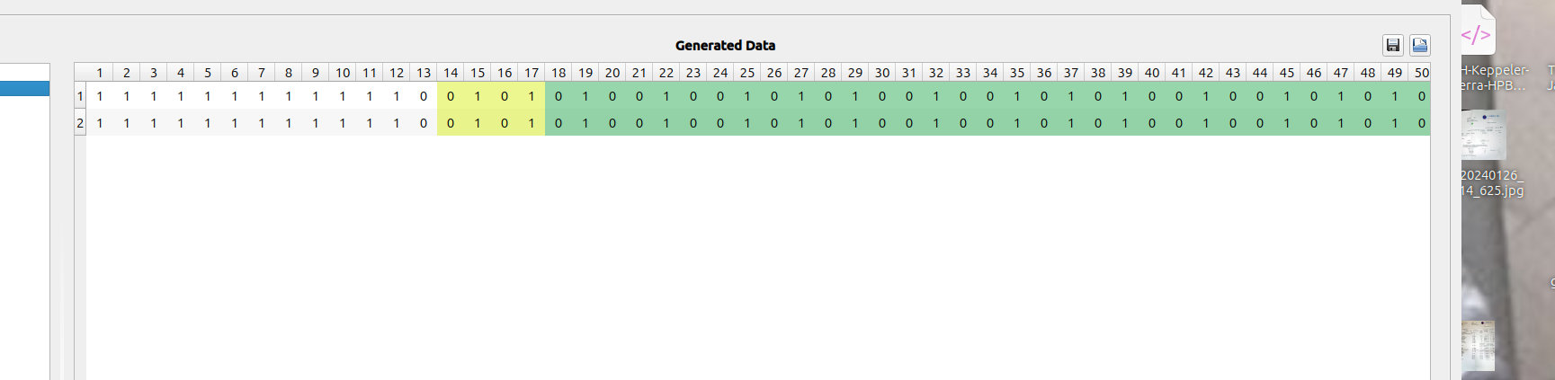
Task: Click the column 14 header
Action: click(451, 73)
